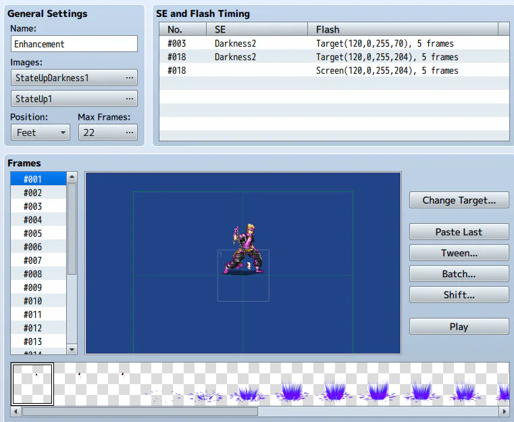Click the pattern strip scroll left arrow
514x422 pixels.
(x=16, y=411)
